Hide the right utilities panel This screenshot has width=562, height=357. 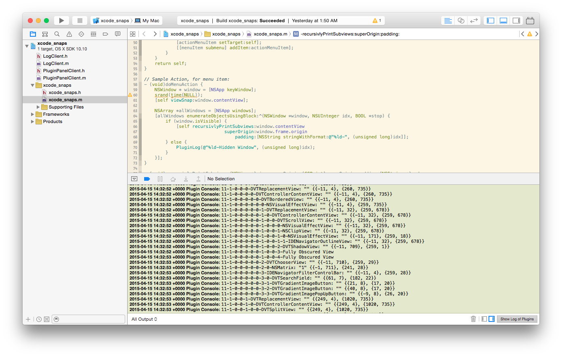(516, 20)
